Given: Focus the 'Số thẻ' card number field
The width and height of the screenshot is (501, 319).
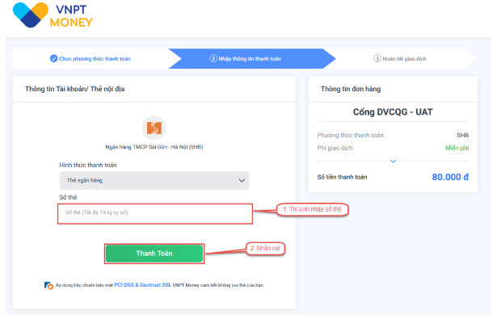Looking at the screenshot, I should tap(155, 213).
